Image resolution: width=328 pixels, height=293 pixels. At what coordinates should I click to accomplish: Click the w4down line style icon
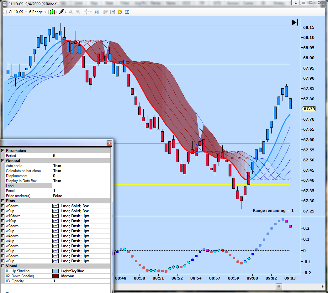(56, 236)
